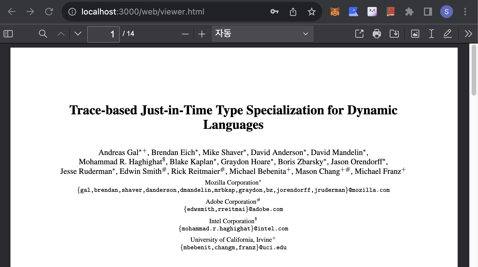The height and width of the screenshot is (267, 478).
Task: Reload the browser page
Action: click(x=49, y=12)
